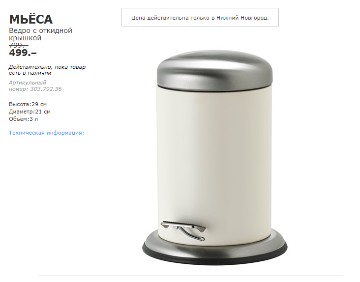Select the article number 303.792.36
Screen dimensions: 360x282
tap(46, 89)
